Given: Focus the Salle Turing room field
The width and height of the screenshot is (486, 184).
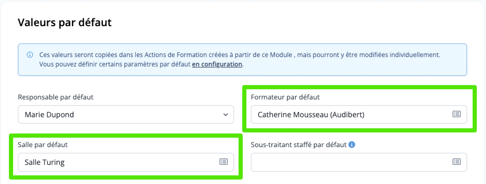Looking at the screenshot, I should (126, 162).
